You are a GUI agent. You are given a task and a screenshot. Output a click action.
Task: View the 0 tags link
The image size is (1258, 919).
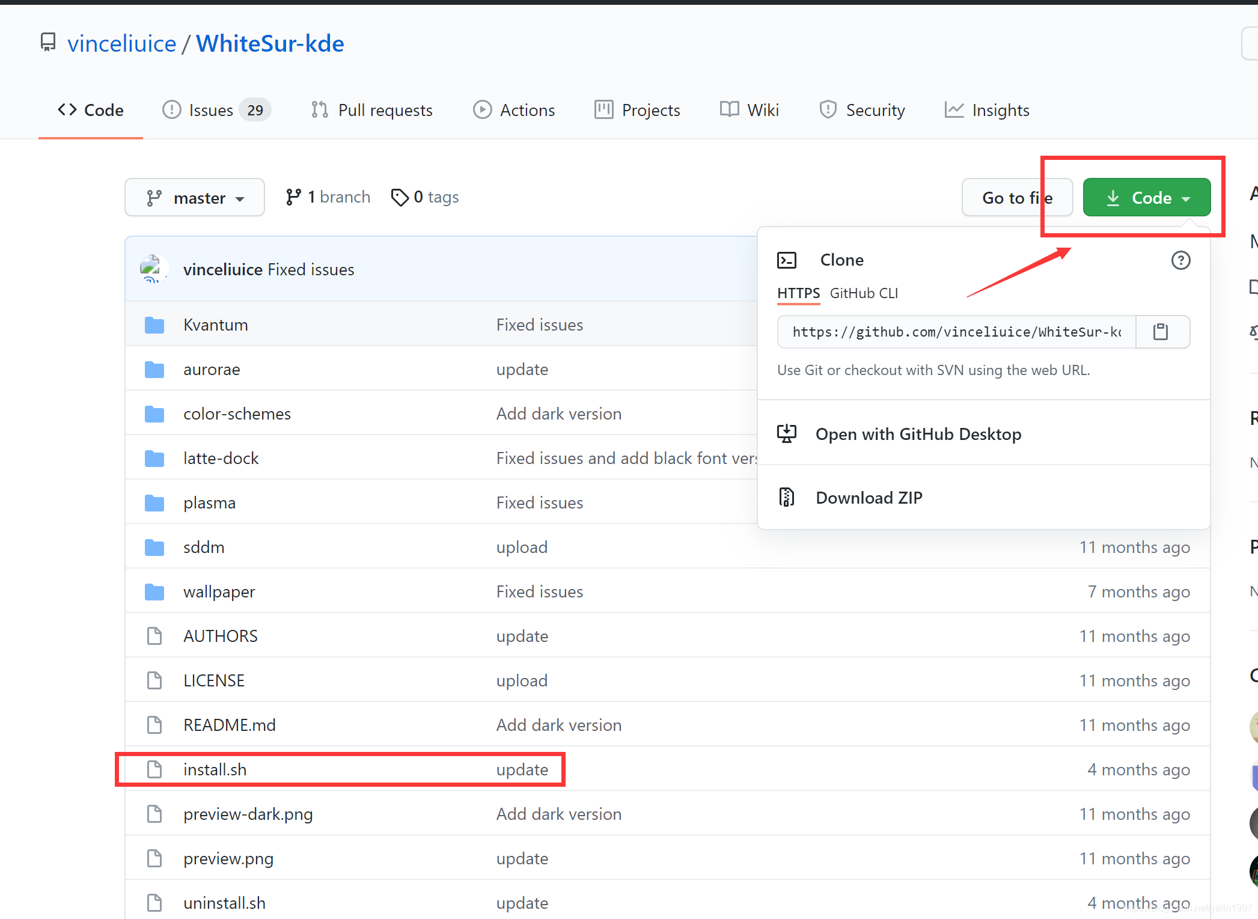[425, 197]
